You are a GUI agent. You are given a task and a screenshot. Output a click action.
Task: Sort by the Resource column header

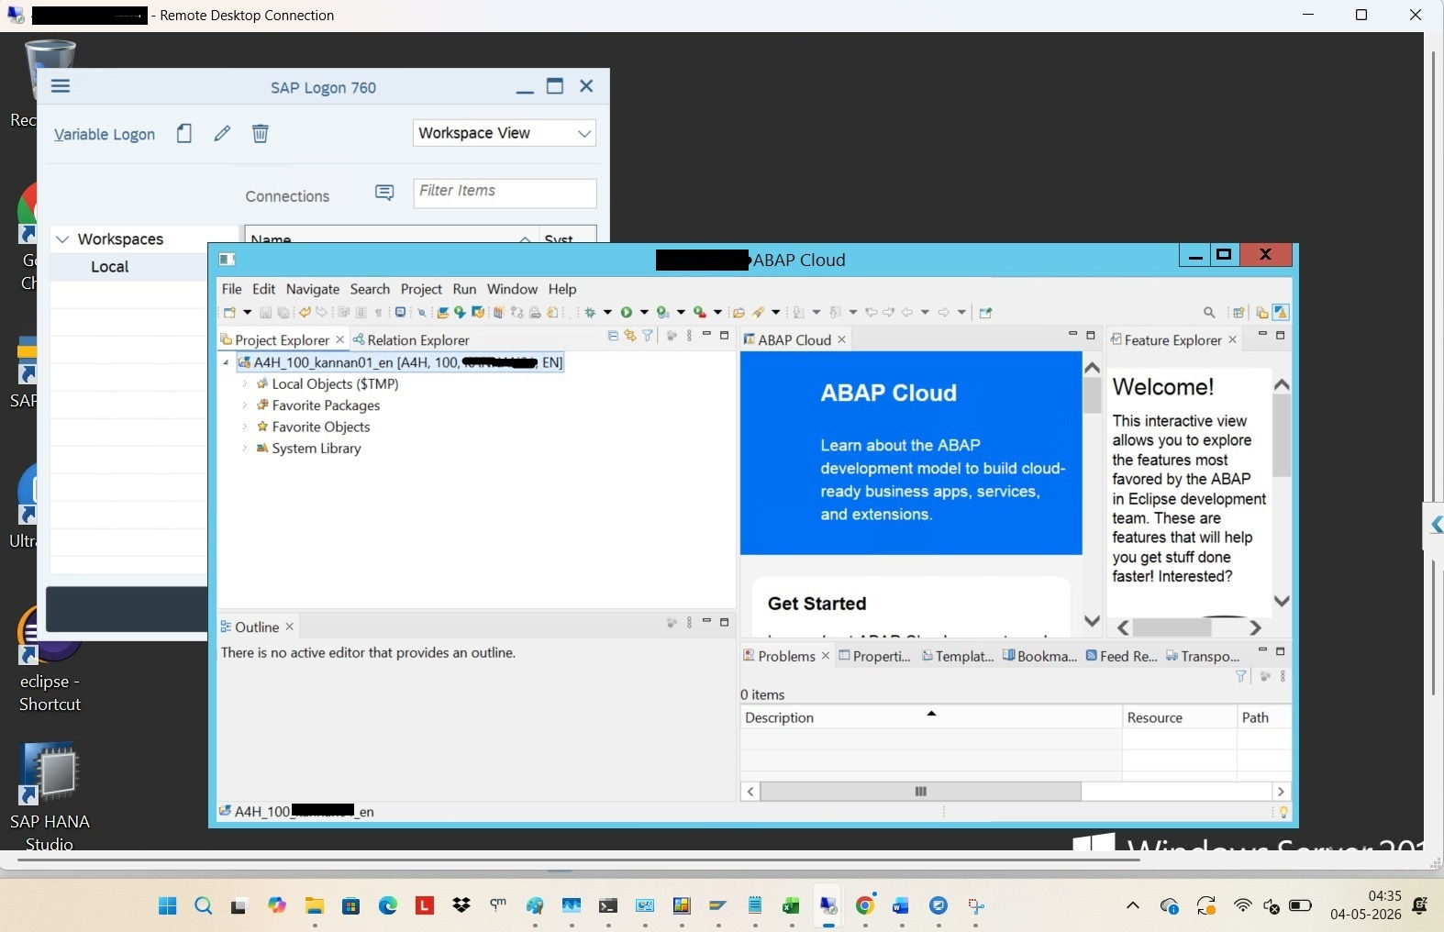[x=1179, y=717]
